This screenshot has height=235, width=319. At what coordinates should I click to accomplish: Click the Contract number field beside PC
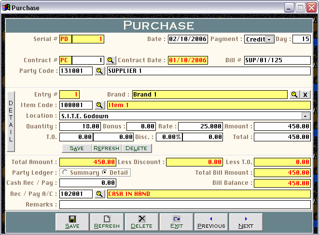click(x=88, y=60)
